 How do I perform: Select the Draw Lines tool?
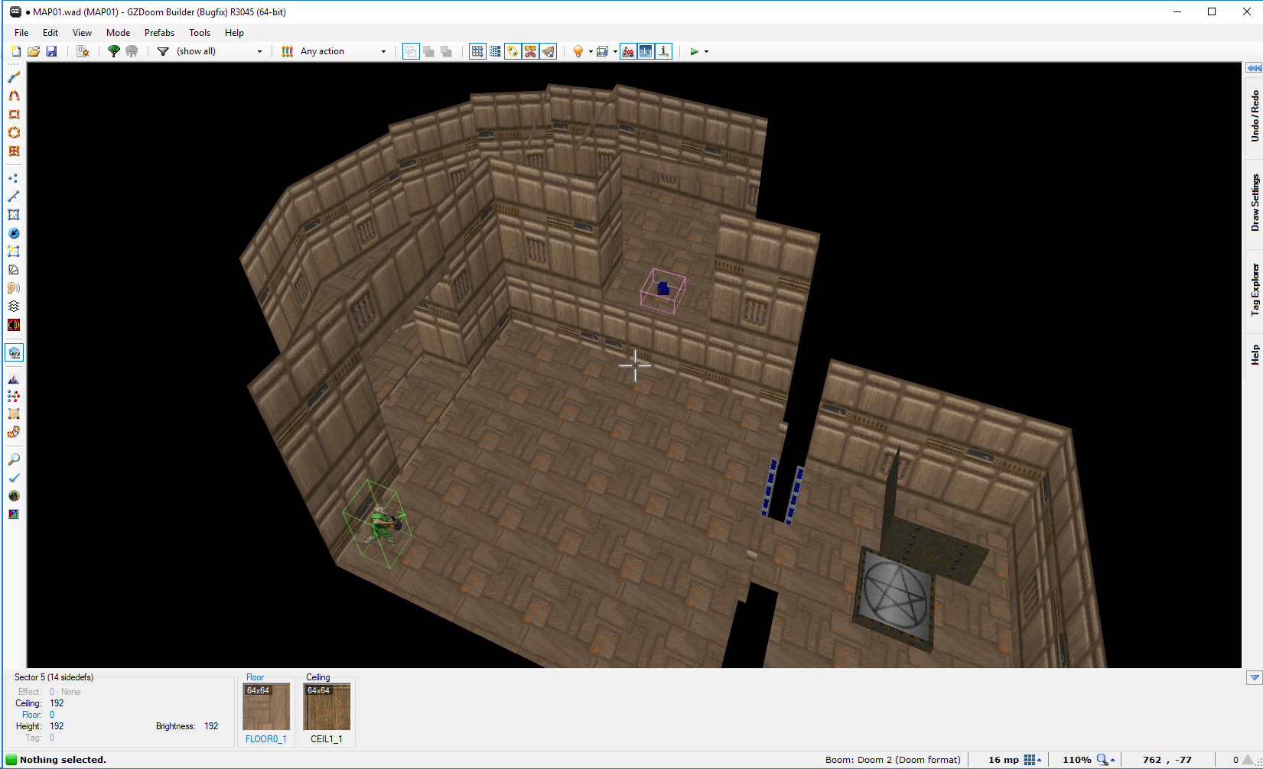(14, 77)
